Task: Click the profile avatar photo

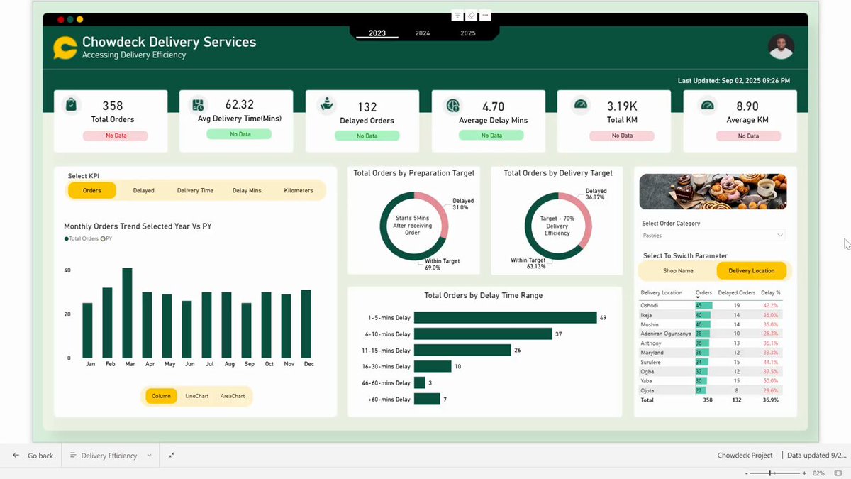Action: (781, 47)
